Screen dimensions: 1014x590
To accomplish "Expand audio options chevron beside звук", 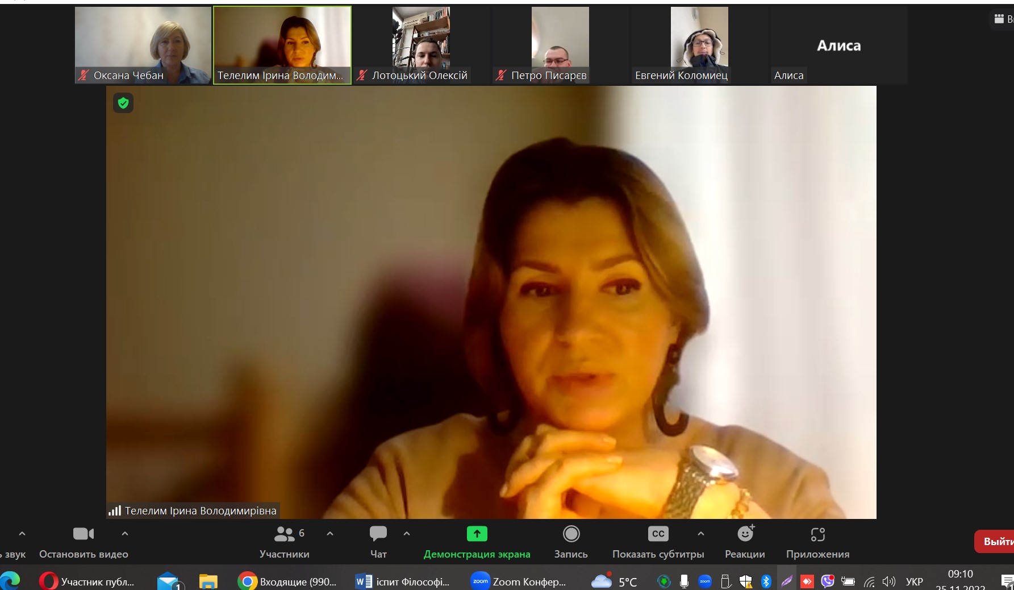I will 22,534.
